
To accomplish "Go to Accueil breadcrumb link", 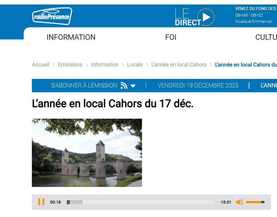I will [41, 65].
